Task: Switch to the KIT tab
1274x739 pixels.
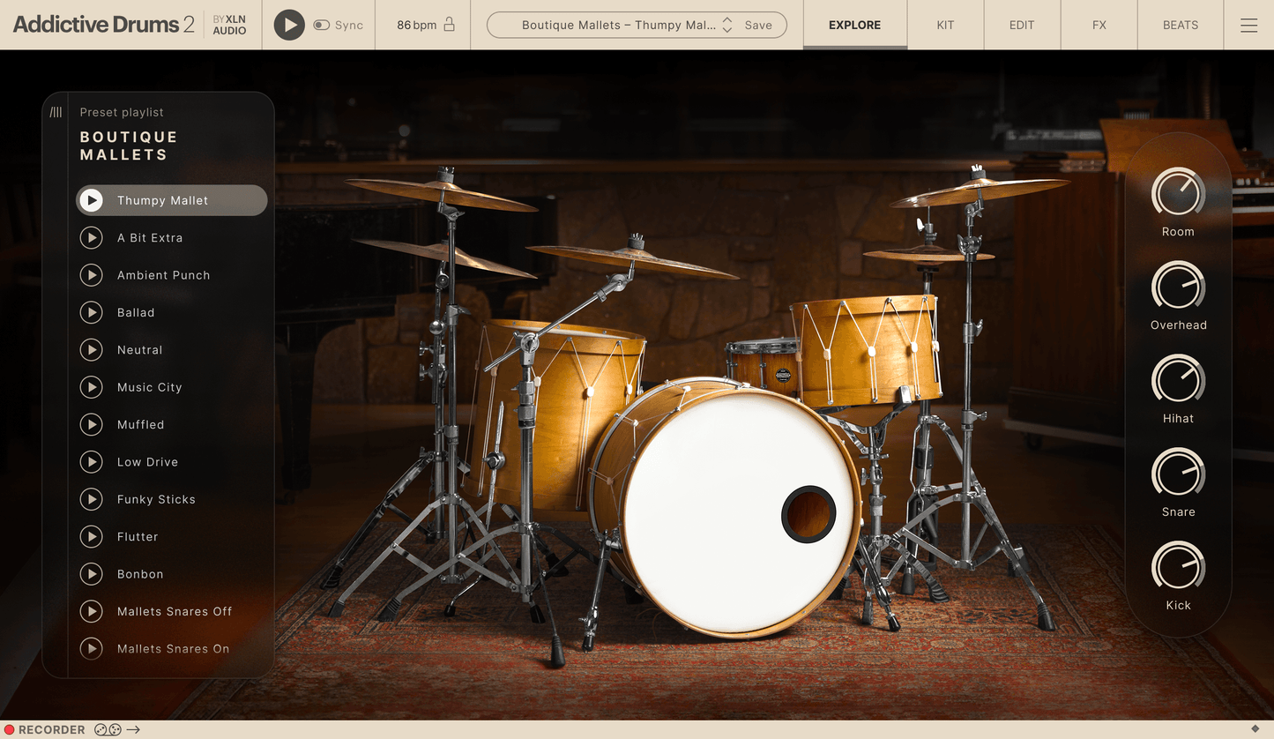Action: (x=944, y=25)
